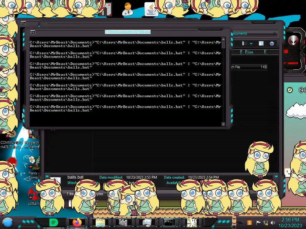Open File Explorer taskbar icon
The width and height of the screenshot is (306, 229).
pos(100,222)
